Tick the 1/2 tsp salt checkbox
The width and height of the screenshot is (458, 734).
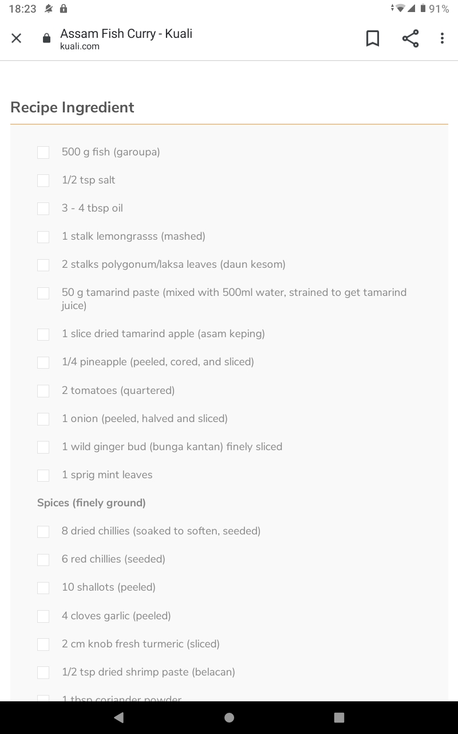tap(43, 180)
